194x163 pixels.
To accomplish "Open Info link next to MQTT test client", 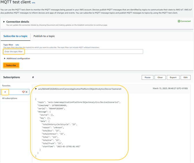I will (x=33, y=3).
